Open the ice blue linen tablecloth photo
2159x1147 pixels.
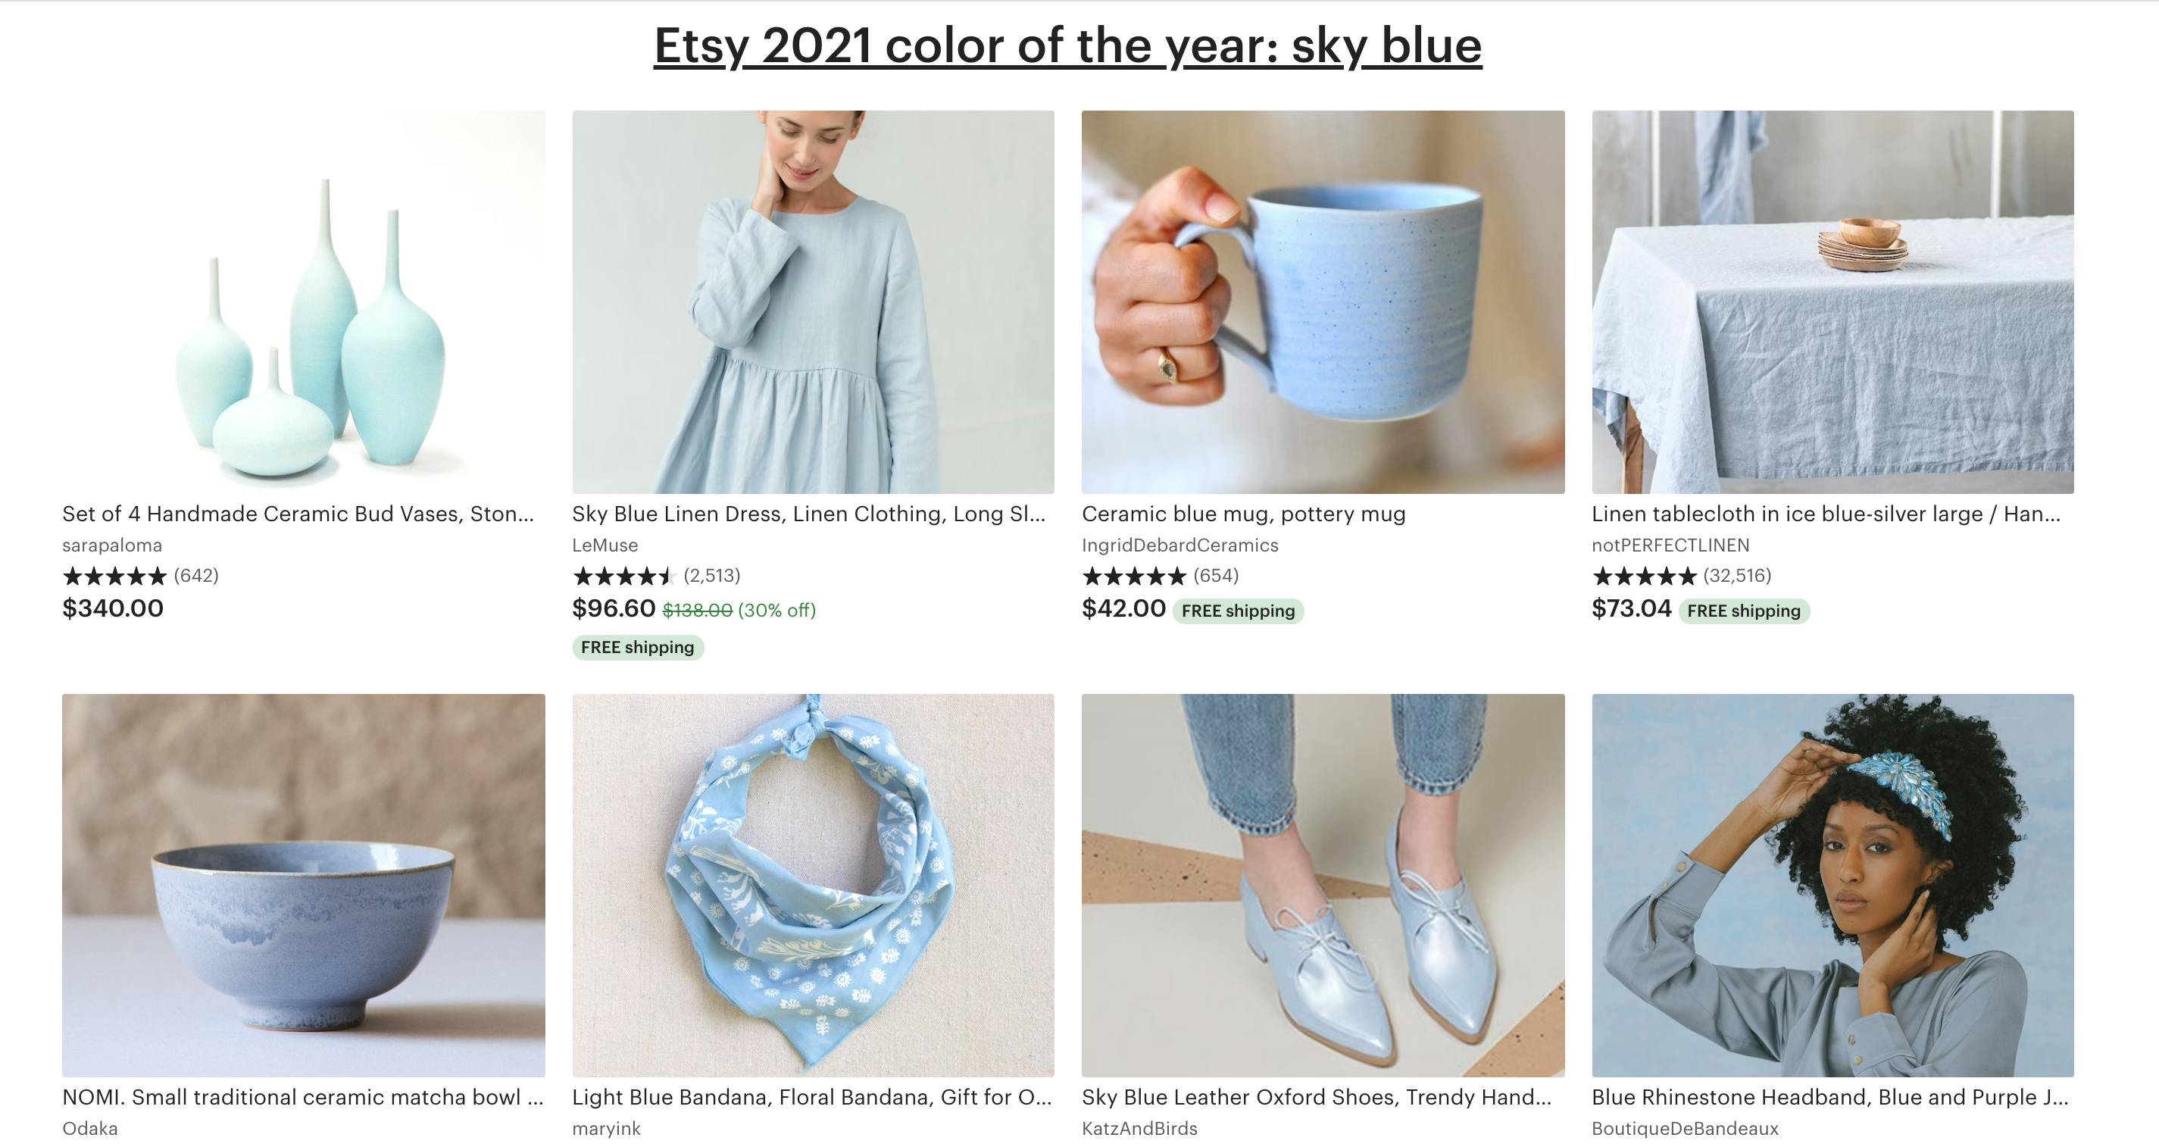[x=1832, y=302]
